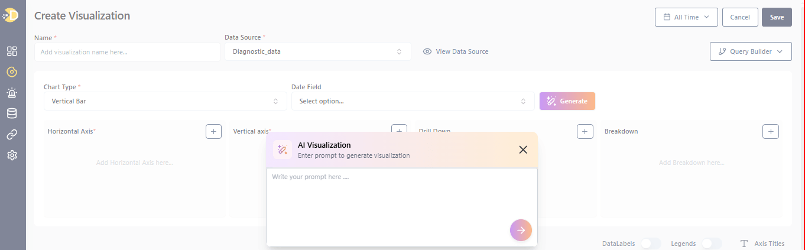Add a Drill Down field with plus
This screenshot has height=250, width=805.
pyautogui.click(x=585, y=131)
